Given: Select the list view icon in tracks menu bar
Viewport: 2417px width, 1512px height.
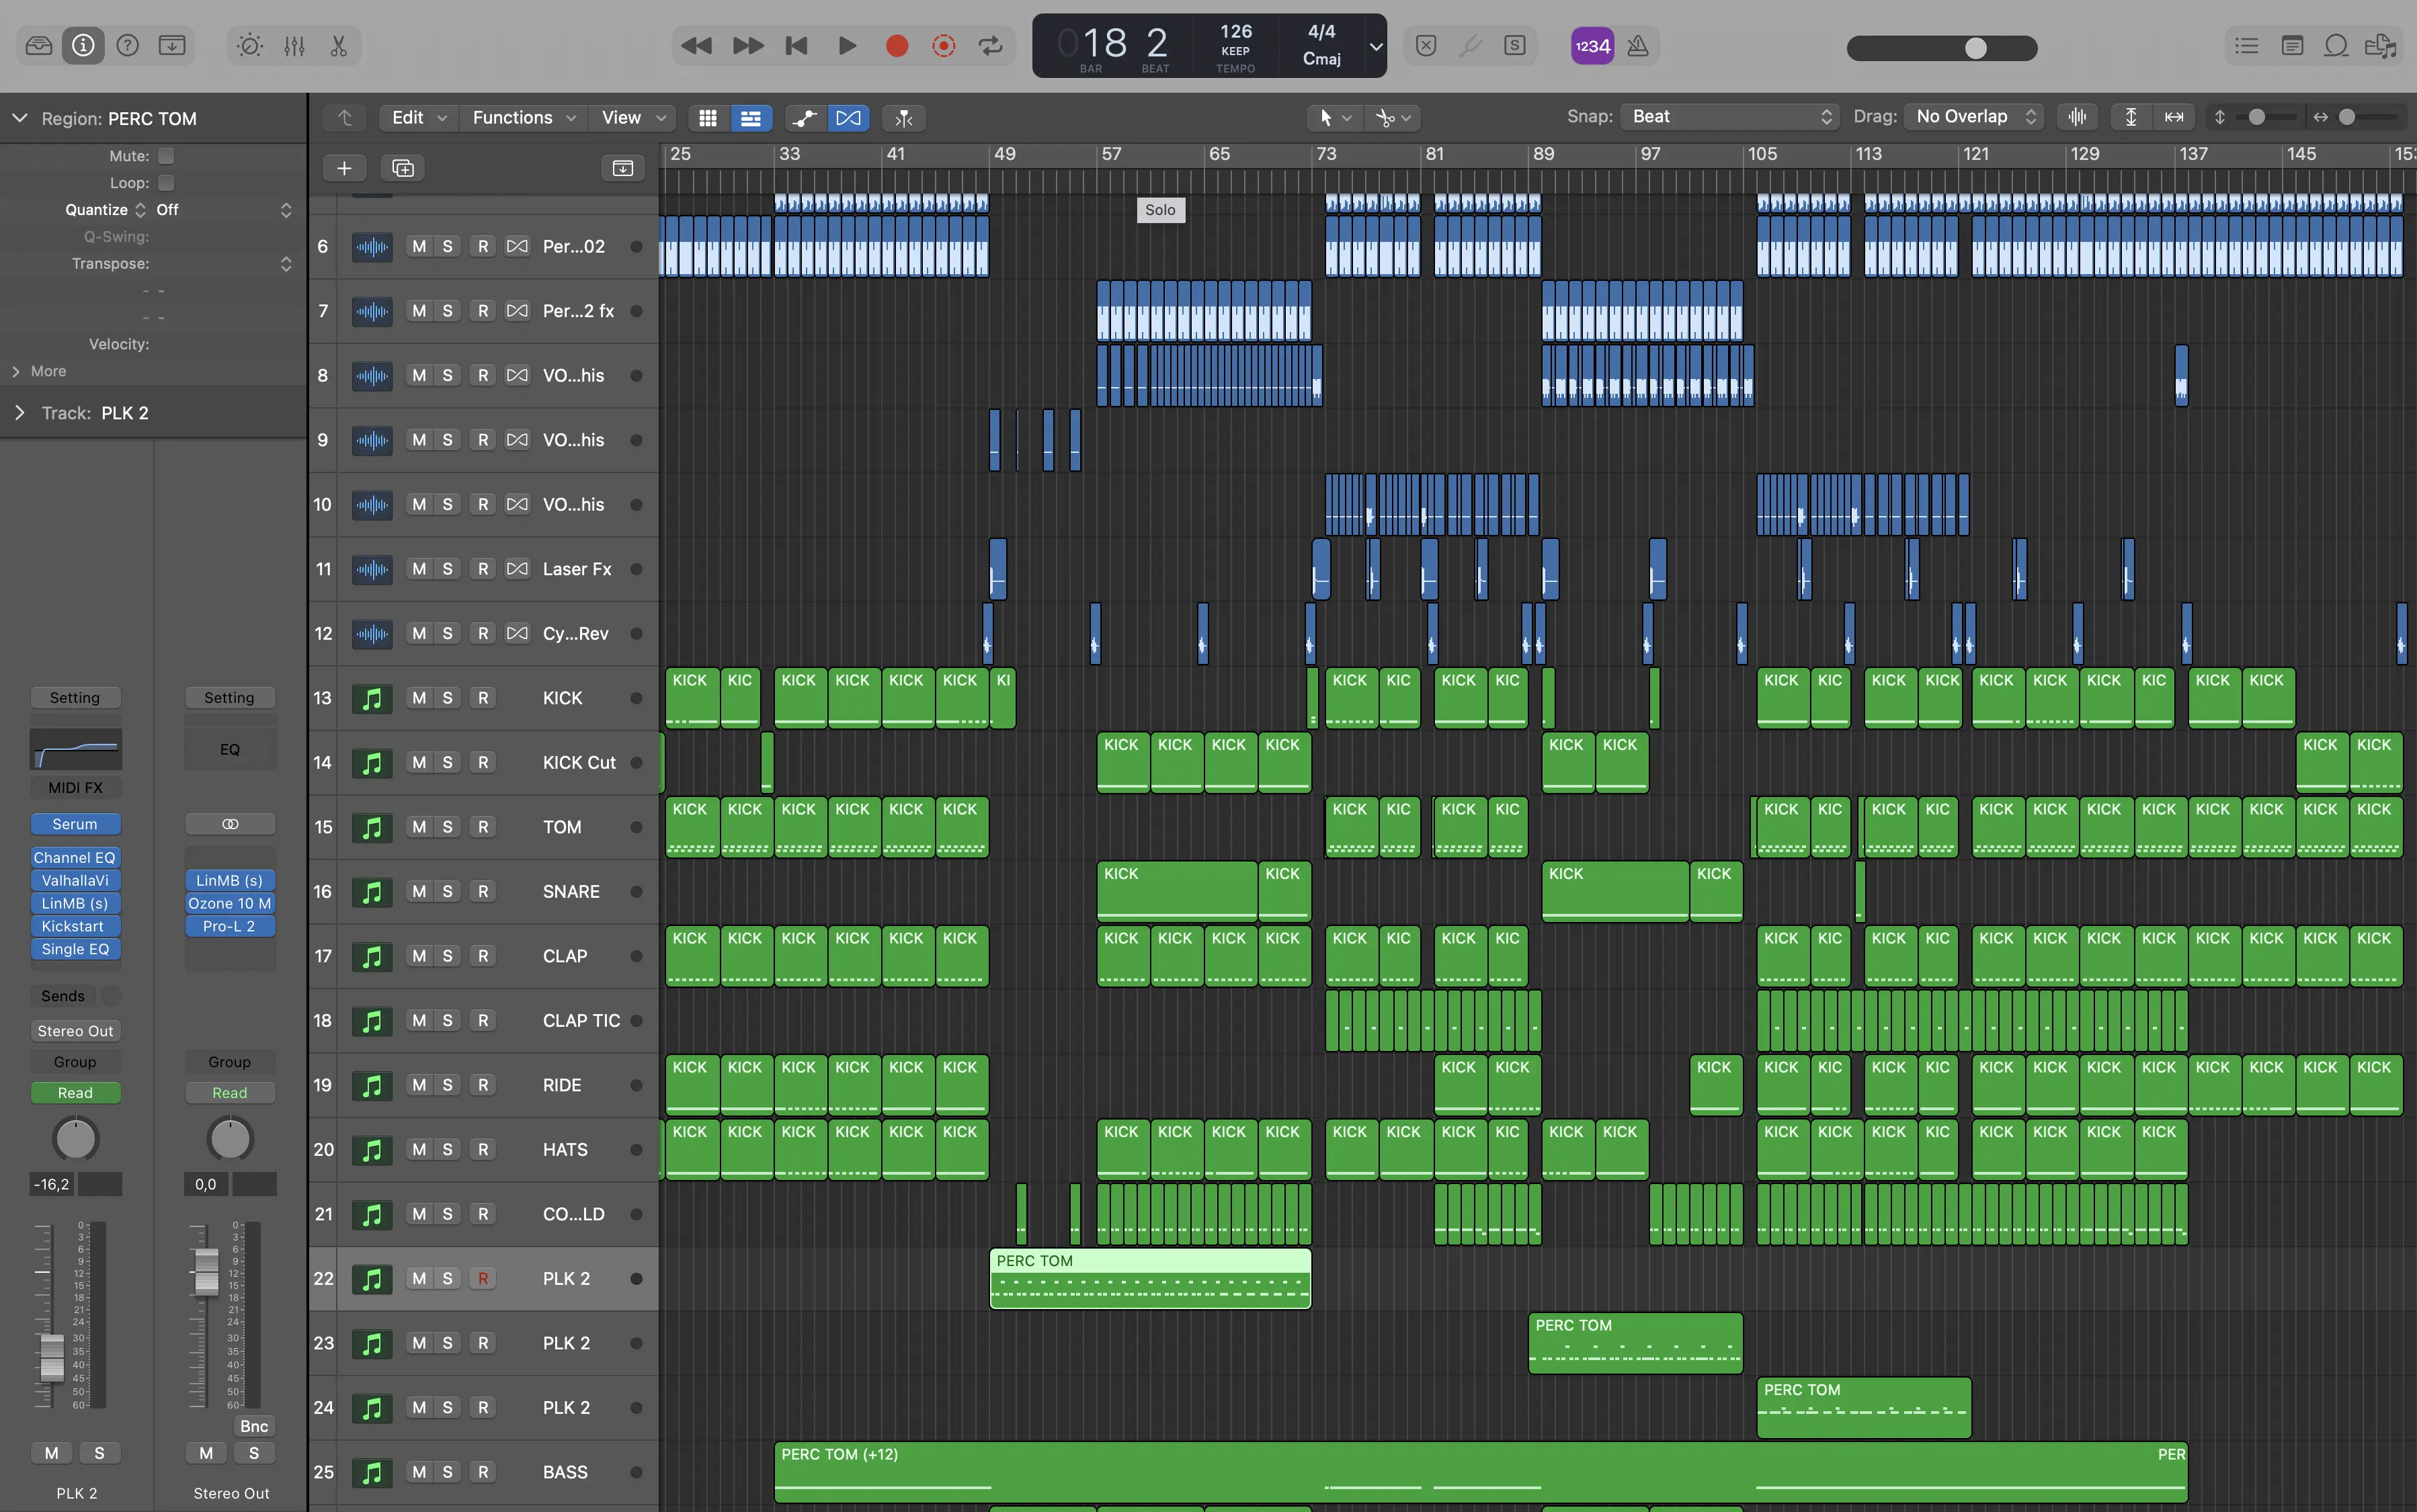Looking at the screenshot, I should 750,118.
